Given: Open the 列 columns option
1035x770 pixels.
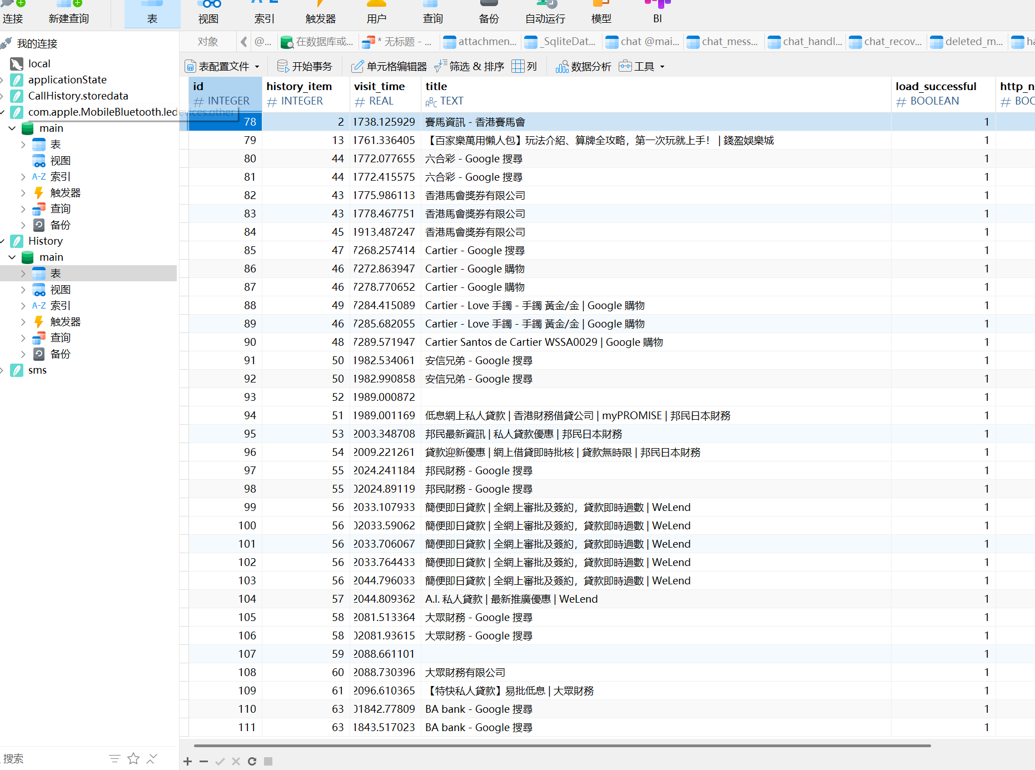Looking at the screenshot, I should click(525, 67).
